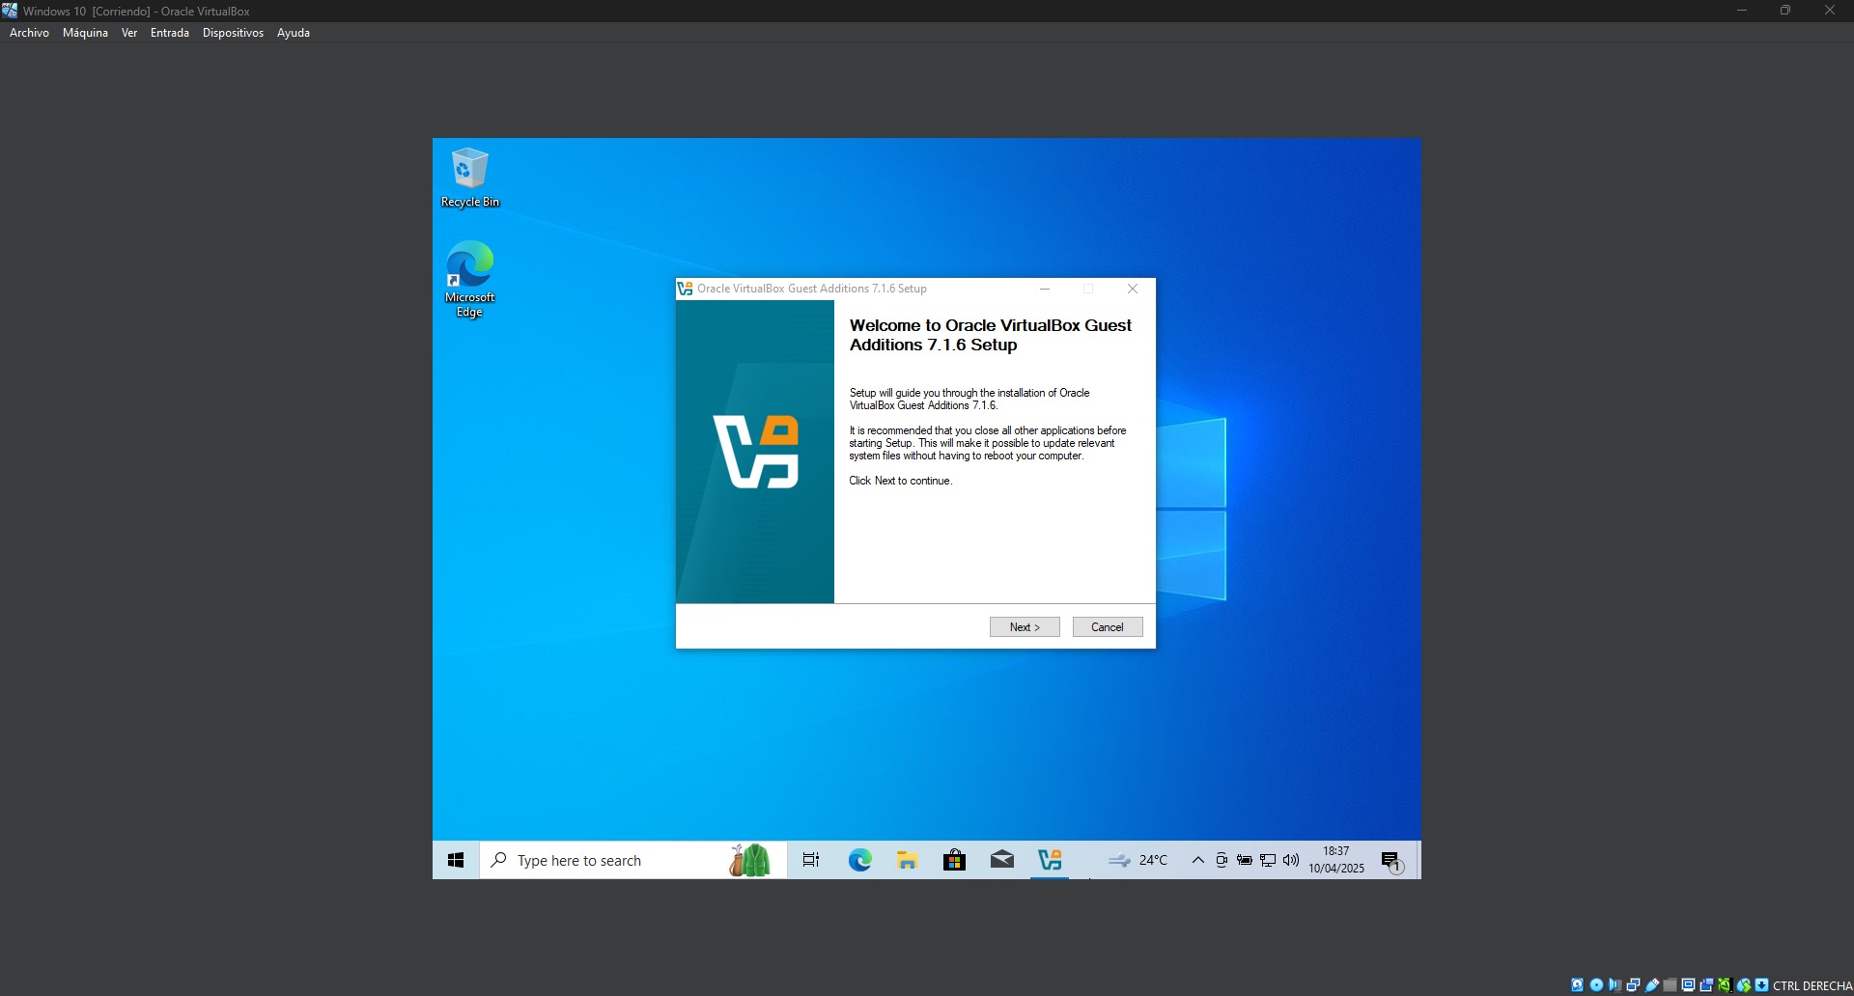Click the USB devices status icon
Image resolution: width=1854 pixels, height=996 pixels.
pos(1652,985)
